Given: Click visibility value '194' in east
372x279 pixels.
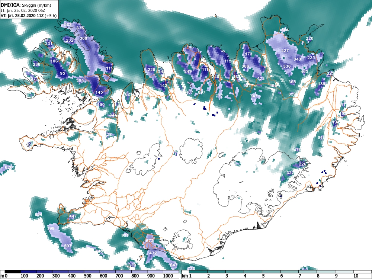Looking at the screenshot, I should point(336,122).
